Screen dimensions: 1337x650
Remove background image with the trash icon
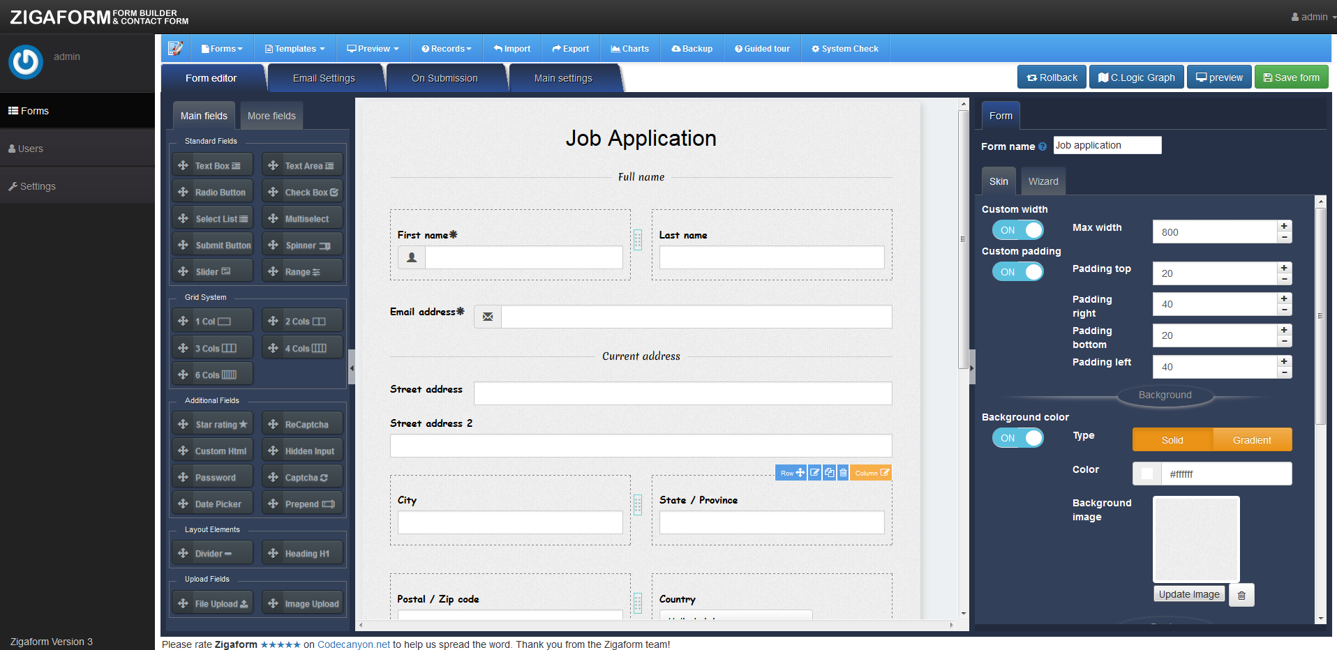coord(1241,594)
